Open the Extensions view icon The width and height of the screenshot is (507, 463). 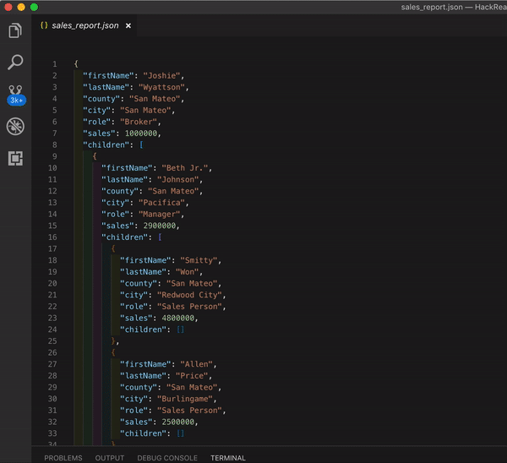15,158
